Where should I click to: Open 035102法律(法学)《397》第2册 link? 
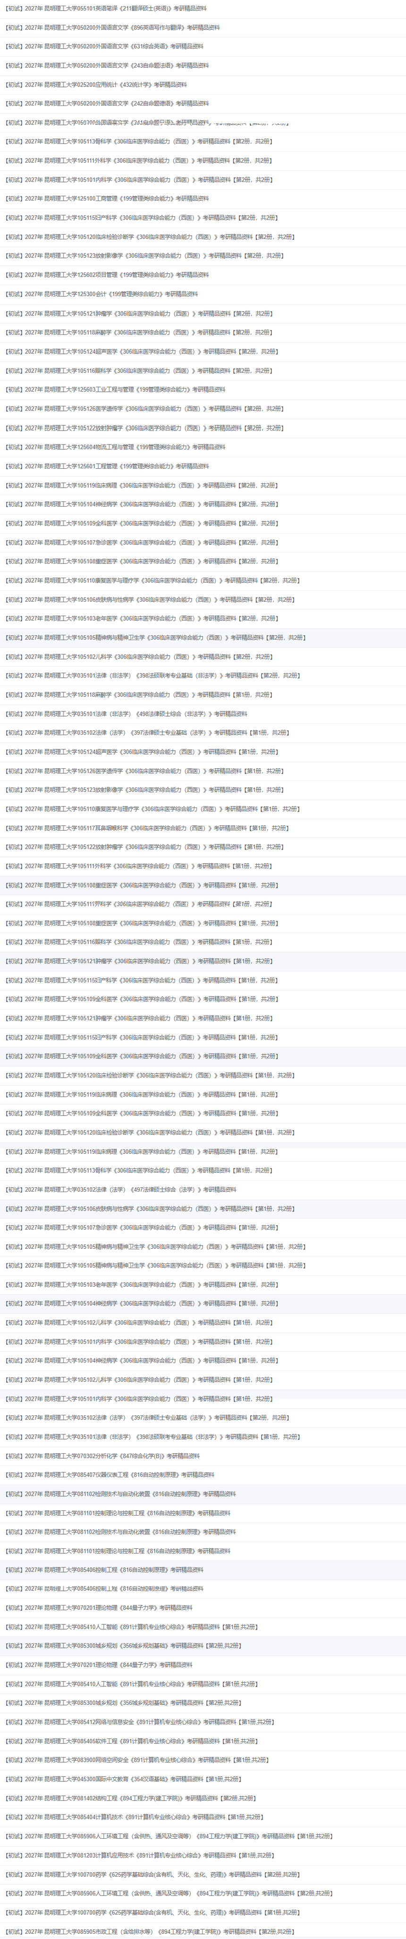click(147, 1417)
